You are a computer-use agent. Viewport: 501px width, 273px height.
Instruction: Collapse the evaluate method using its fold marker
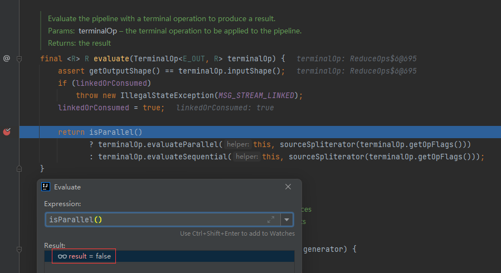tap(19, 58)
